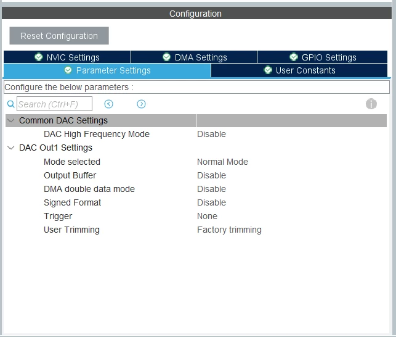Open the NVIC Settings tab
Image resolution: width=396 pixels, height=337 pixels.
(x=67, y=57)
